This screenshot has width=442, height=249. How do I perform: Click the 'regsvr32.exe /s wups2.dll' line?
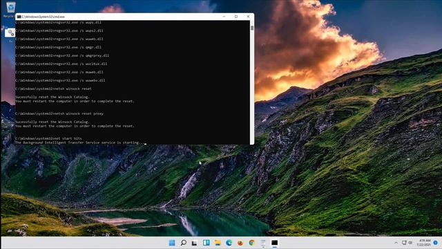(59, 30)
